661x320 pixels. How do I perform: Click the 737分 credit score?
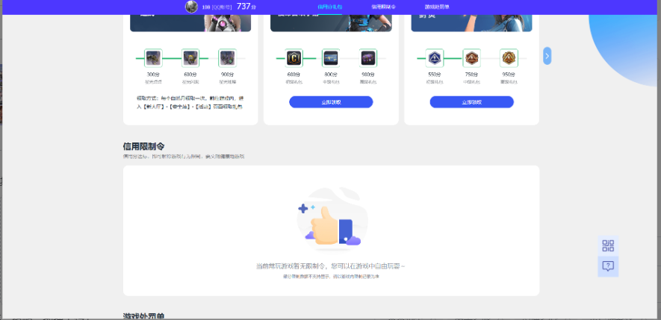click(246, 6)
